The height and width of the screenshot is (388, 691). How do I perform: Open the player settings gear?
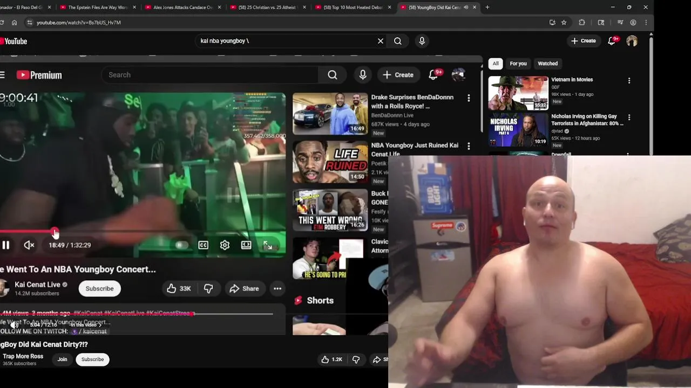[x=225, y=245]
